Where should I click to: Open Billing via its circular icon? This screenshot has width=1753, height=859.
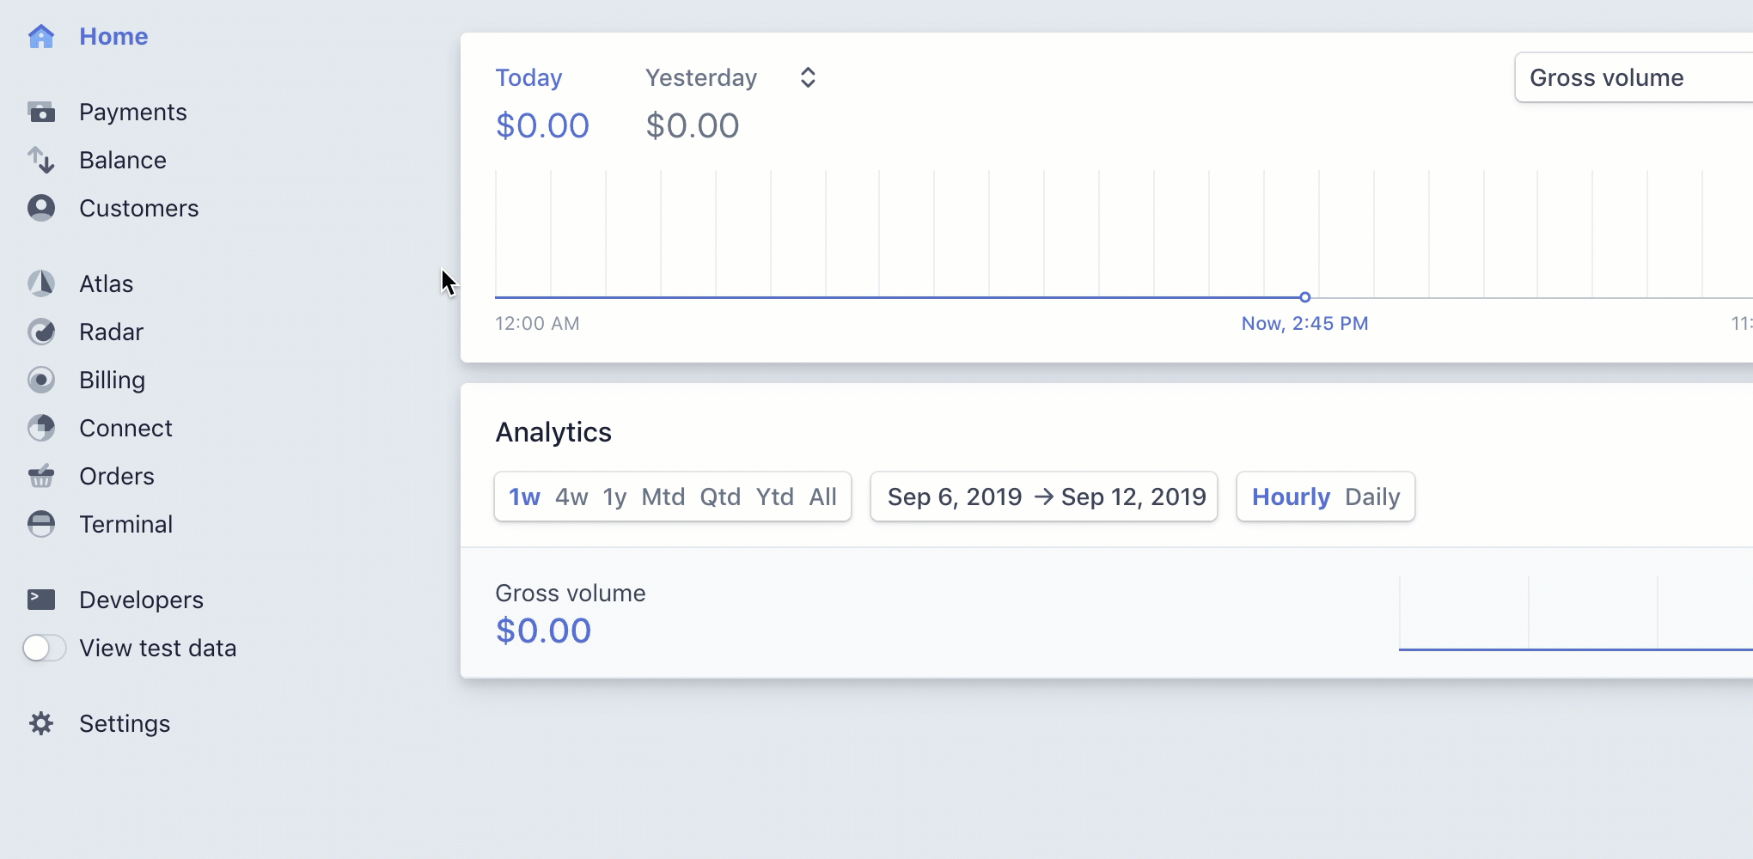pos(41,381)
